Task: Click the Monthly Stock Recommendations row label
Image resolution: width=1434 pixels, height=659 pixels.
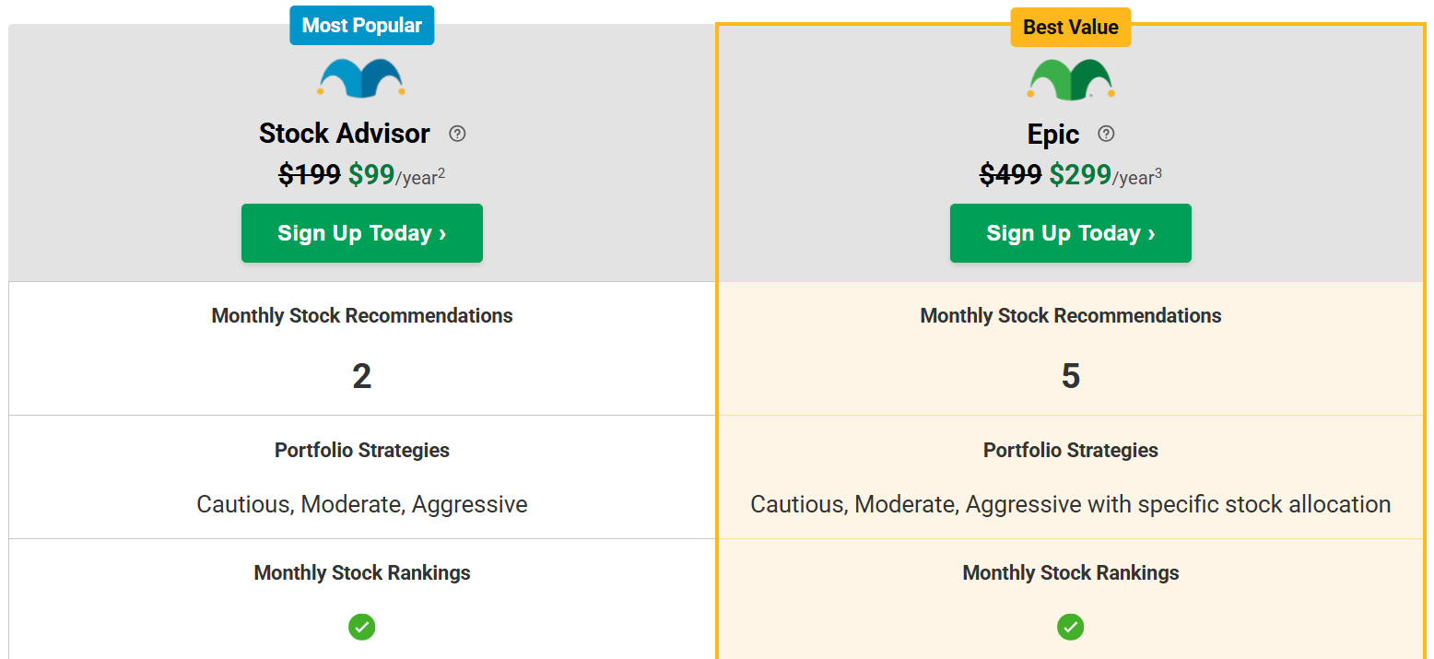Action: point(361,315)
